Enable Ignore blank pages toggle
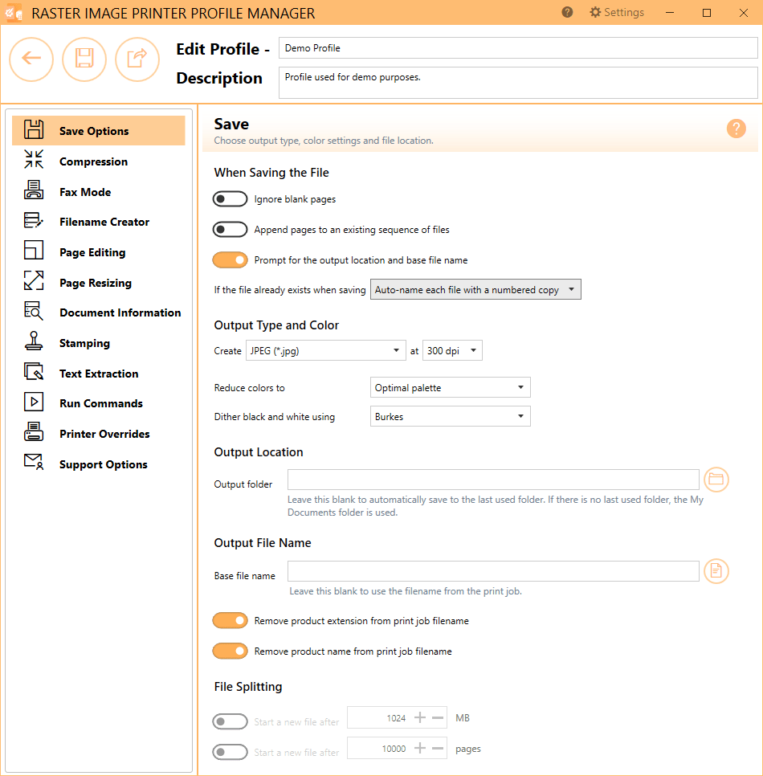Screen dimensions: 763x776 pyautogui.click(x=230, y=199)
